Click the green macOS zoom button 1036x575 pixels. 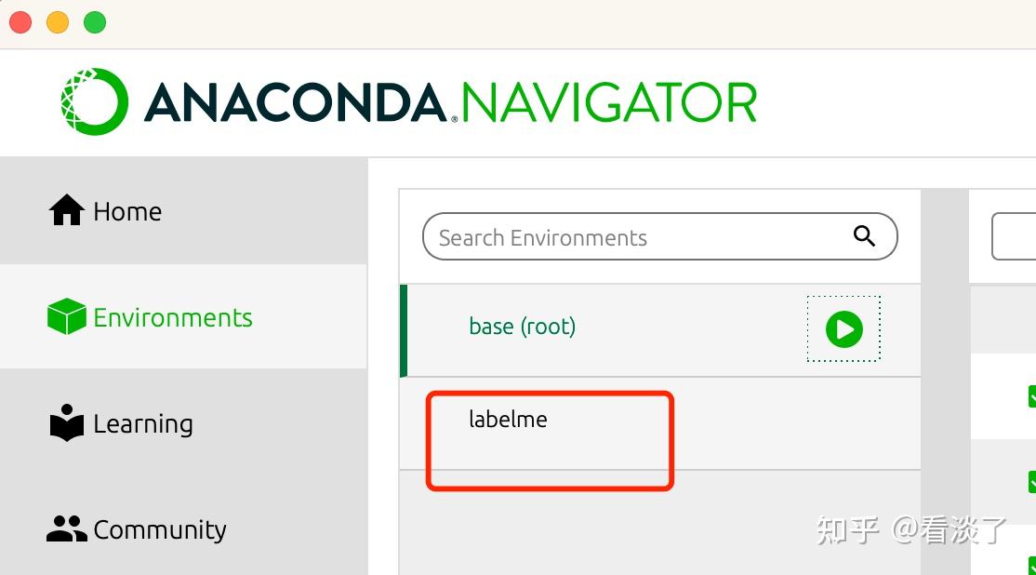[95, 22]
